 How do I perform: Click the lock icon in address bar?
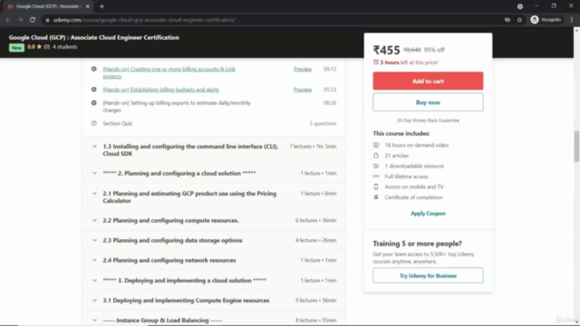coord(47,20)
